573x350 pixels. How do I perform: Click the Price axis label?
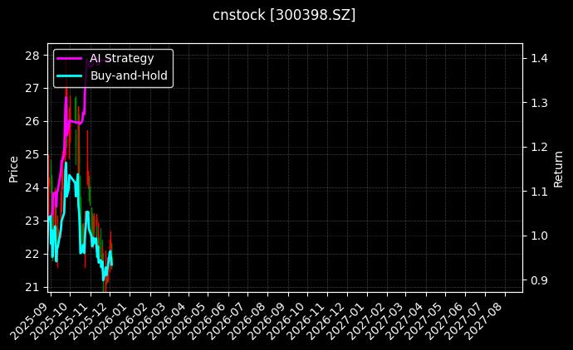point(13,168)
